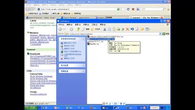Expand the 详细信息 panel
The height and width of the screenshot is (110, 195).
[83, 71]
